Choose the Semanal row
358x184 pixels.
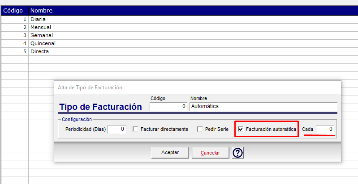coord(180,35)
